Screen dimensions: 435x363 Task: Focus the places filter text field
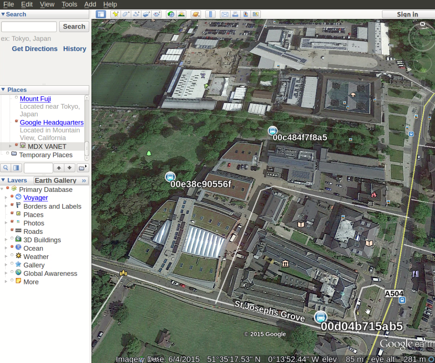(x=38, y=168)
